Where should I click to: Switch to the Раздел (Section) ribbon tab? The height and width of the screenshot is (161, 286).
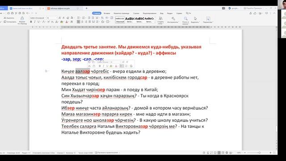pyautogui.click(x=170, y=13)
